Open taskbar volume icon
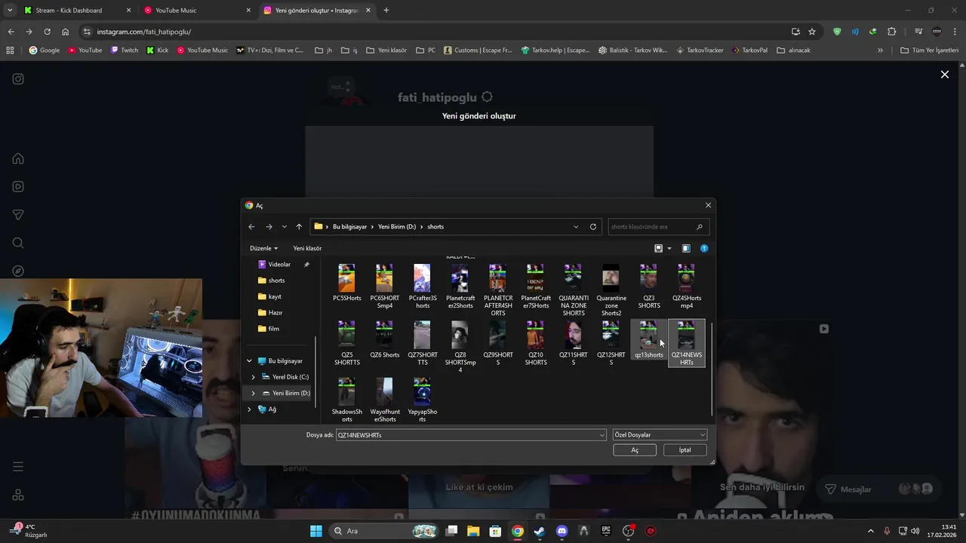This screenshot has width=966, height=543. [915, 531]
